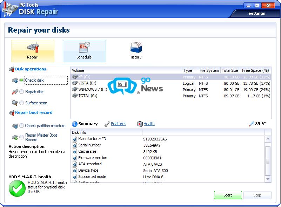Select the Manufacturer ID row
This screenshot has height=207, width=281.
tap(168, 139)
